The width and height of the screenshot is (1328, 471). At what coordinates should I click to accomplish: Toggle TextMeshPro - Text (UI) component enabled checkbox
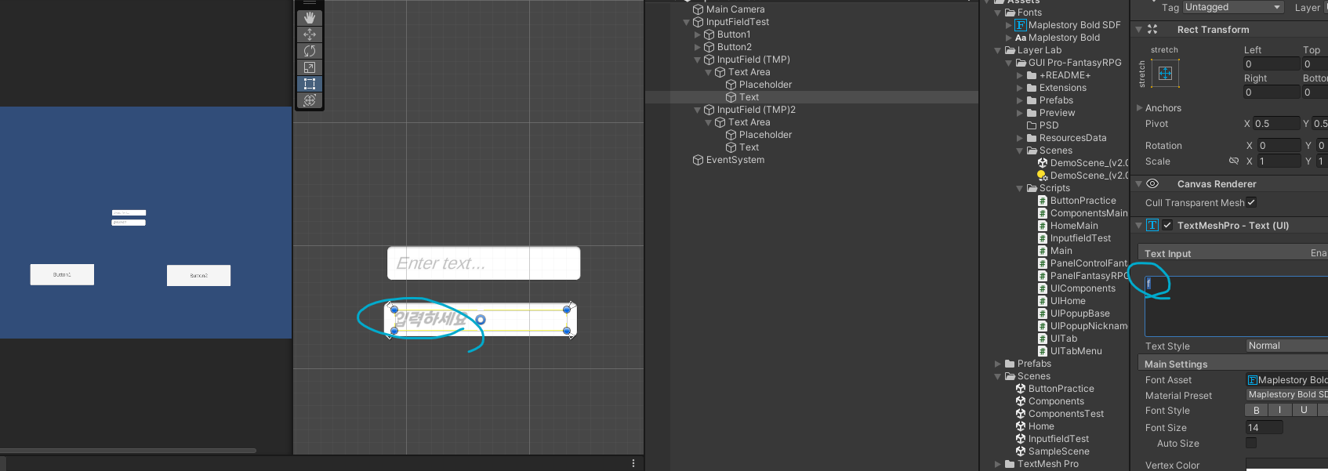pos(1167,226)
